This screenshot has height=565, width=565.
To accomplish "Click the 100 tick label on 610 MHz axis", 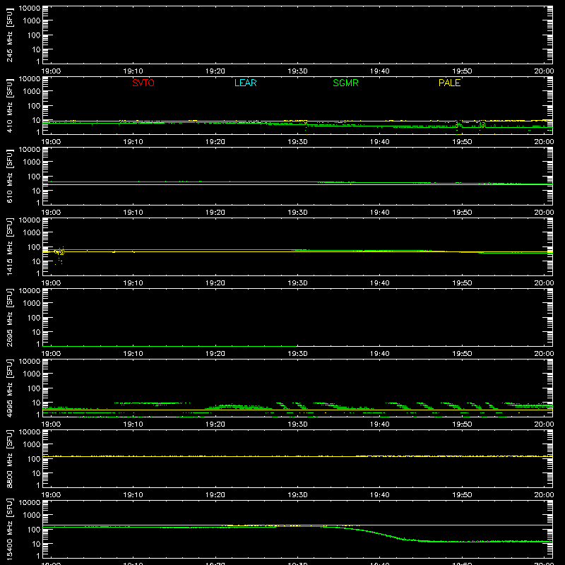I will click(x=34, y=177).
